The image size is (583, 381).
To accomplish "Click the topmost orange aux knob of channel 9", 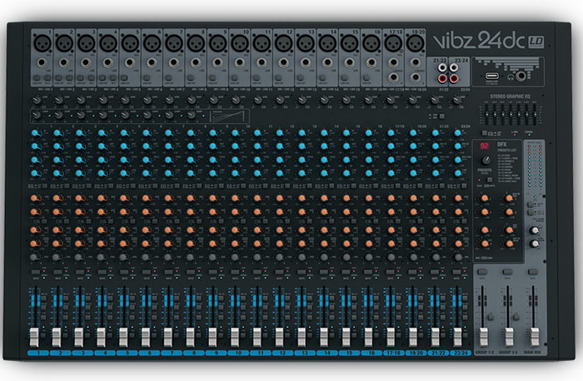I will [x=212, y=198].
